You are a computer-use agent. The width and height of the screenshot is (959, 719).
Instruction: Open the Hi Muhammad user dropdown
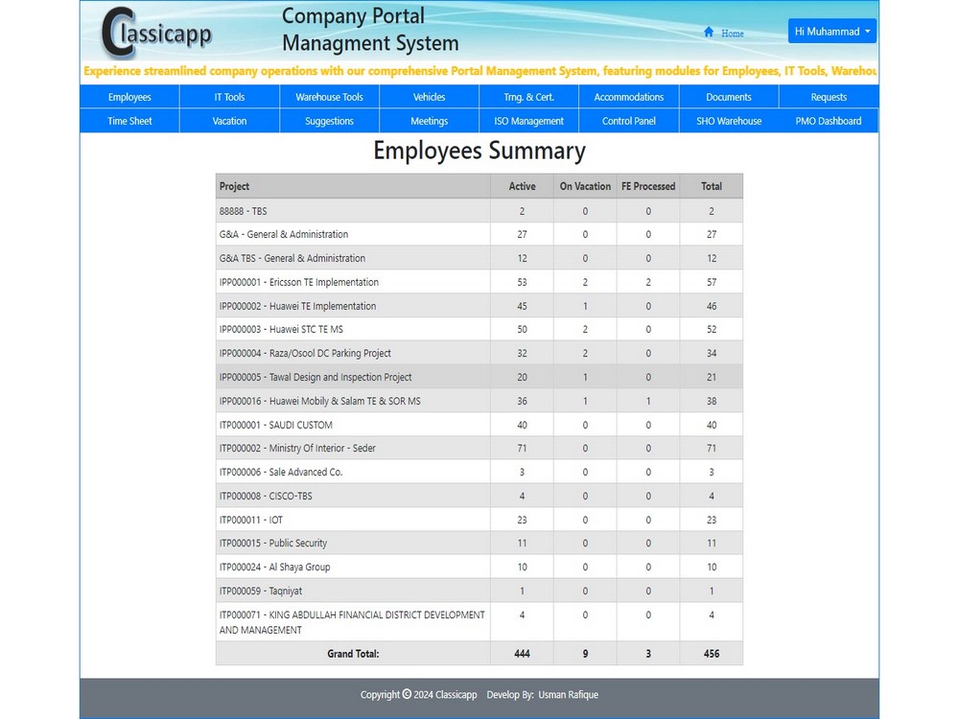831,32
